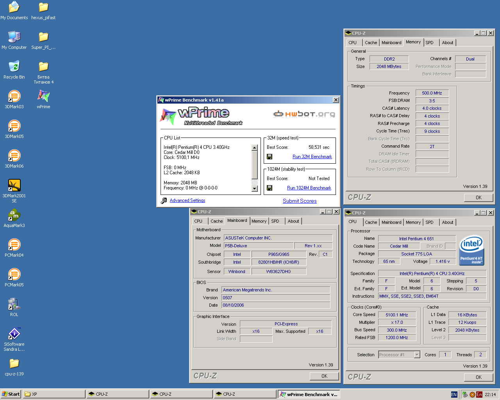Click the 2048 MBytes memory size field
This screenshot has height=400, width=500.
pos(389,66)
